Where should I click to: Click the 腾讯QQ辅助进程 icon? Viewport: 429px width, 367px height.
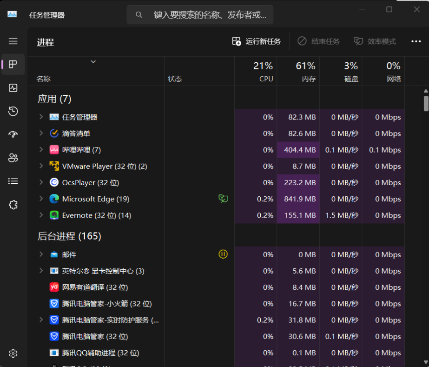(54, 353)
